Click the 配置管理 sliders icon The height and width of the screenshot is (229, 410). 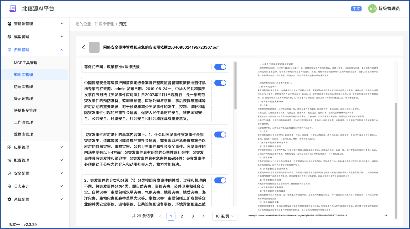pyautogui.click(x=9, y=160)
